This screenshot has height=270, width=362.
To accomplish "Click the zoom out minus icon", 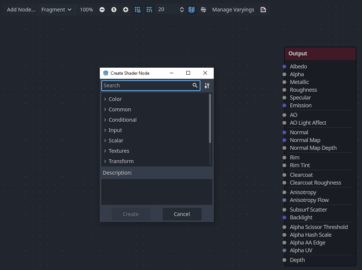I will [x=102, y=10].
